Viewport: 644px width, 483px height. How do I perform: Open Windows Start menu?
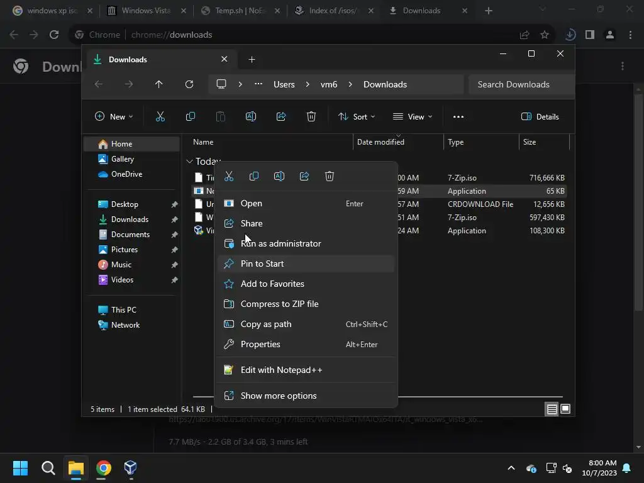(x=20, y=467)
